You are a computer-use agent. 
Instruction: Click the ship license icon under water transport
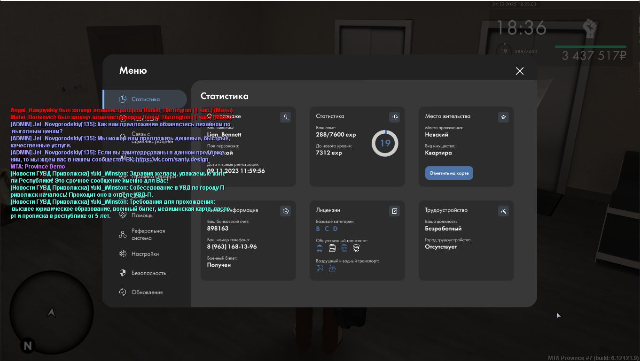pos(332,269)
